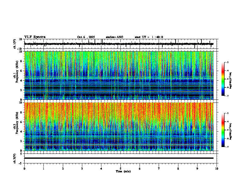Click time axis tick label "3"
The image size is (244, 189).
[82, 169]
